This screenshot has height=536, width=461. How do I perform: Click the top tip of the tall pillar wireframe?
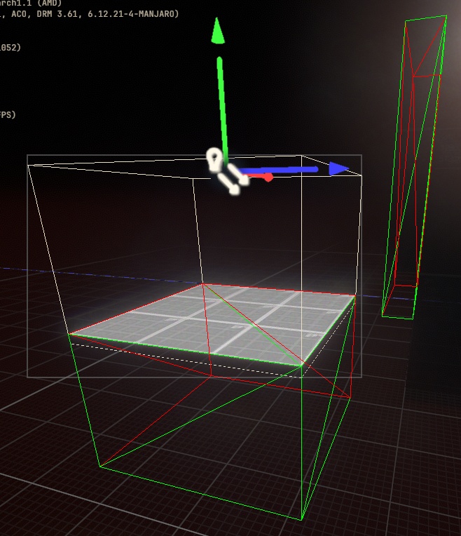[x=444, y=16]
